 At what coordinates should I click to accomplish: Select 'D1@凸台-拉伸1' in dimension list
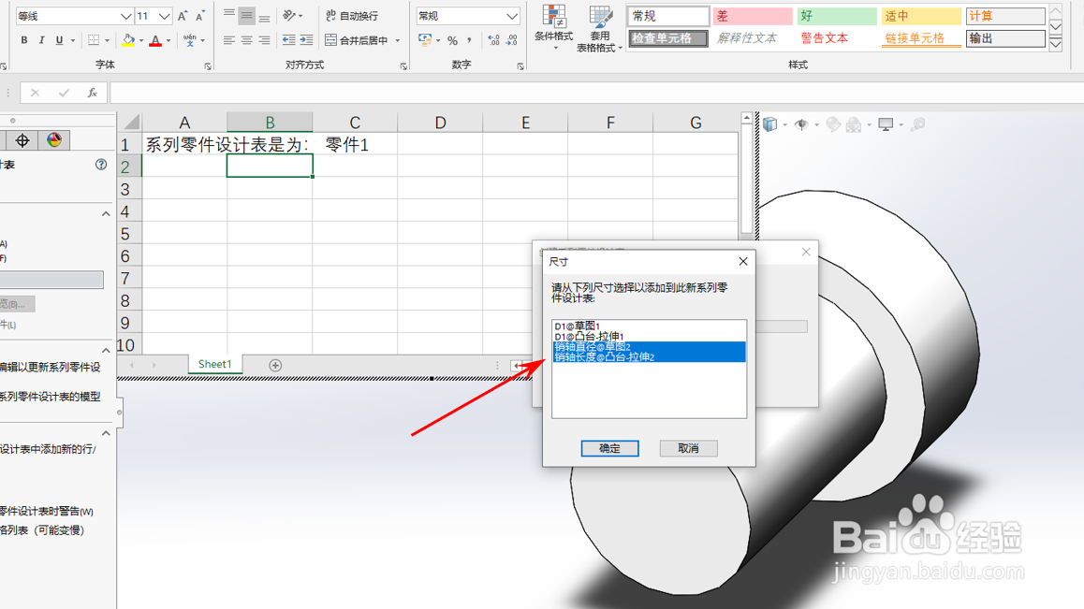[649, 336]
